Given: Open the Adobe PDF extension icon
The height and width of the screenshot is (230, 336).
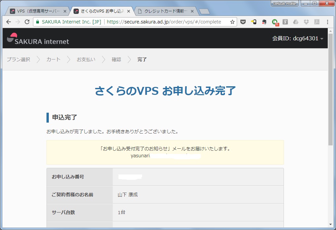Looking at the screenshot, I should pyautogui.click(x=317, y=22).
